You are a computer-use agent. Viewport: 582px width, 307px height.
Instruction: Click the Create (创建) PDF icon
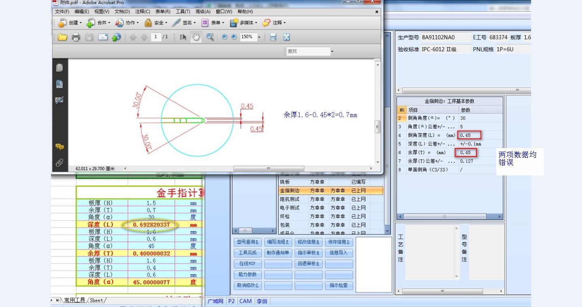[x=62, y=23]
